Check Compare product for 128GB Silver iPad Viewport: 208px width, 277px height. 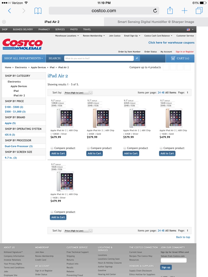click(52, 148)
